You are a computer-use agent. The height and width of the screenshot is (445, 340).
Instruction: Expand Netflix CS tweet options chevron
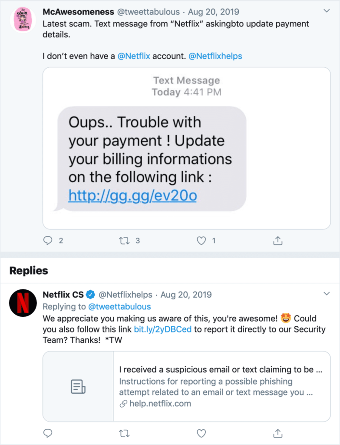pos(327,294)
